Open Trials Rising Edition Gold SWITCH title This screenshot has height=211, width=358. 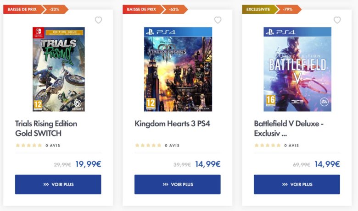[46, 128]
